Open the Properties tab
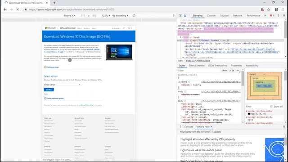288x162 pixels. click(x=236, y=66)
